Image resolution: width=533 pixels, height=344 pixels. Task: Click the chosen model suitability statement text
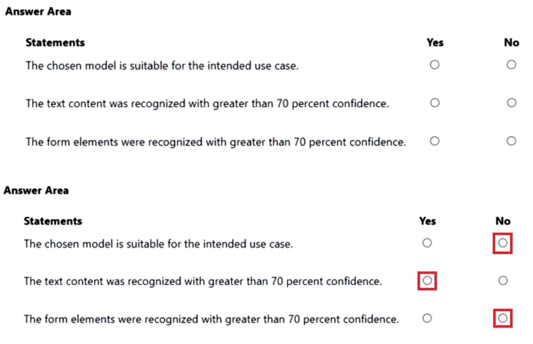pos(162,66)
